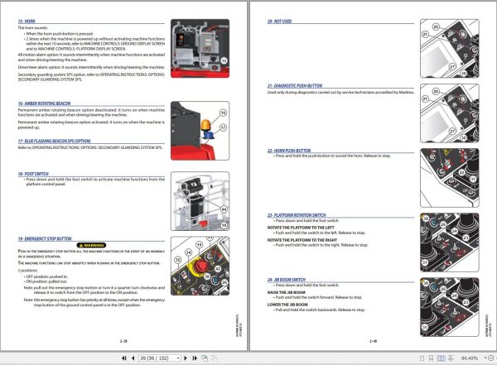This screenshot has height=365, width=497.
Task: Click the go to previous view icon
Action: [205, 358]
